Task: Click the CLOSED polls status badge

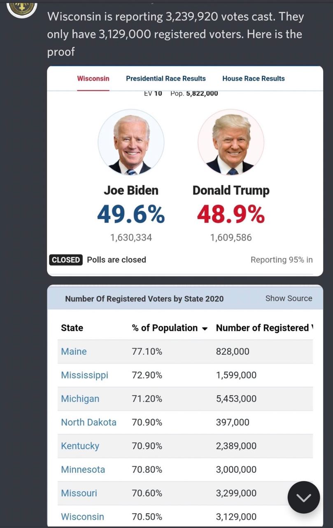Action: (x=66, y=260)
